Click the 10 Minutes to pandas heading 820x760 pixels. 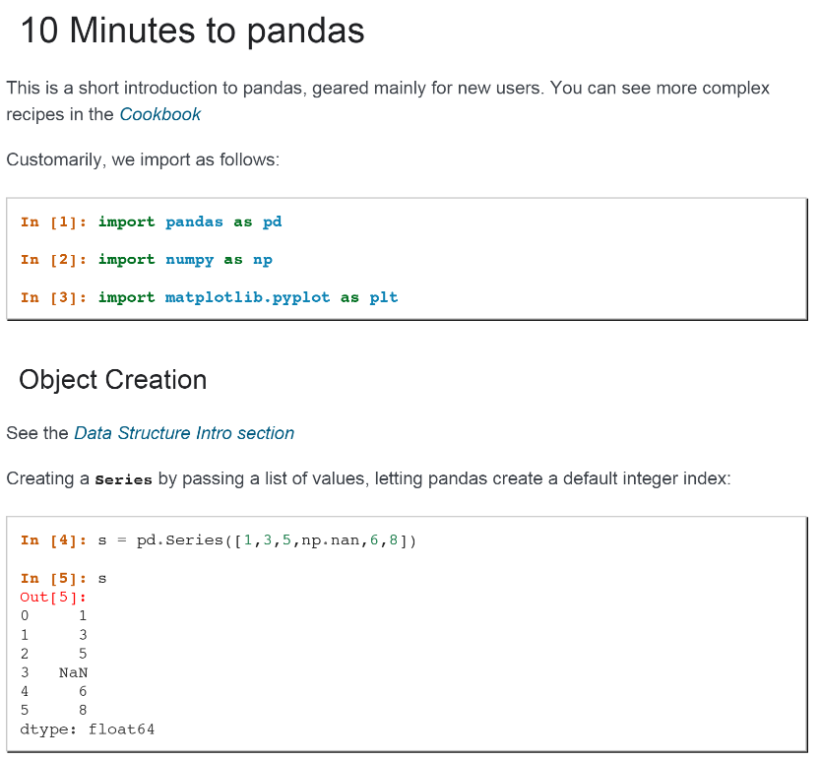coord(192,31)
